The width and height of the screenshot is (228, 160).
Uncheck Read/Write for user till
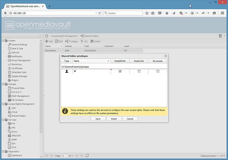pyautogui.click(x=120, y=71)
